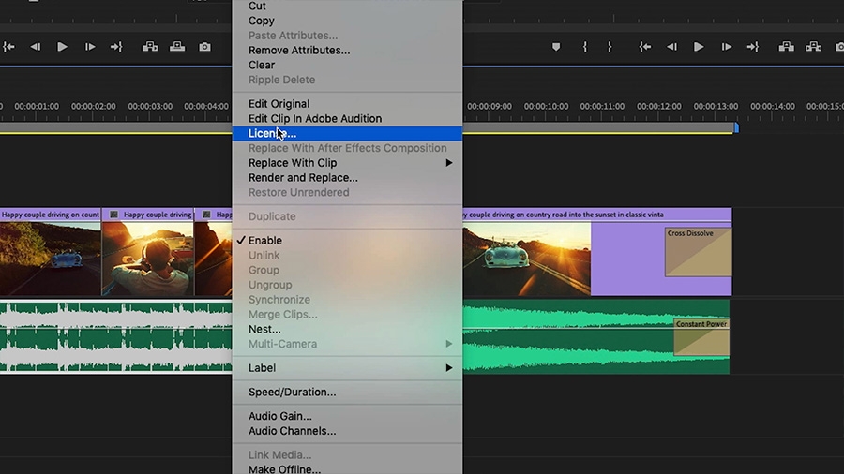Click the Overwrite icon in the left monitor

coord(177,47)
